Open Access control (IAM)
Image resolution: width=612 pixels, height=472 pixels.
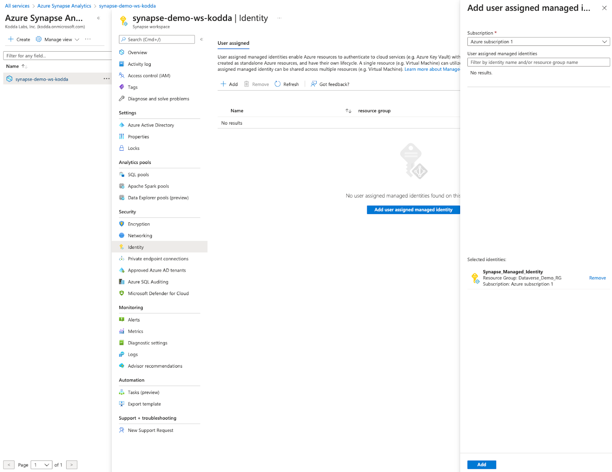tap(149, 76)
